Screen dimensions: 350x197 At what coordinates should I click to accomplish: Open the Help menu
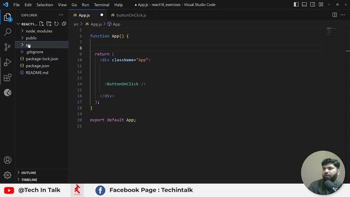(x=118, y=5)
